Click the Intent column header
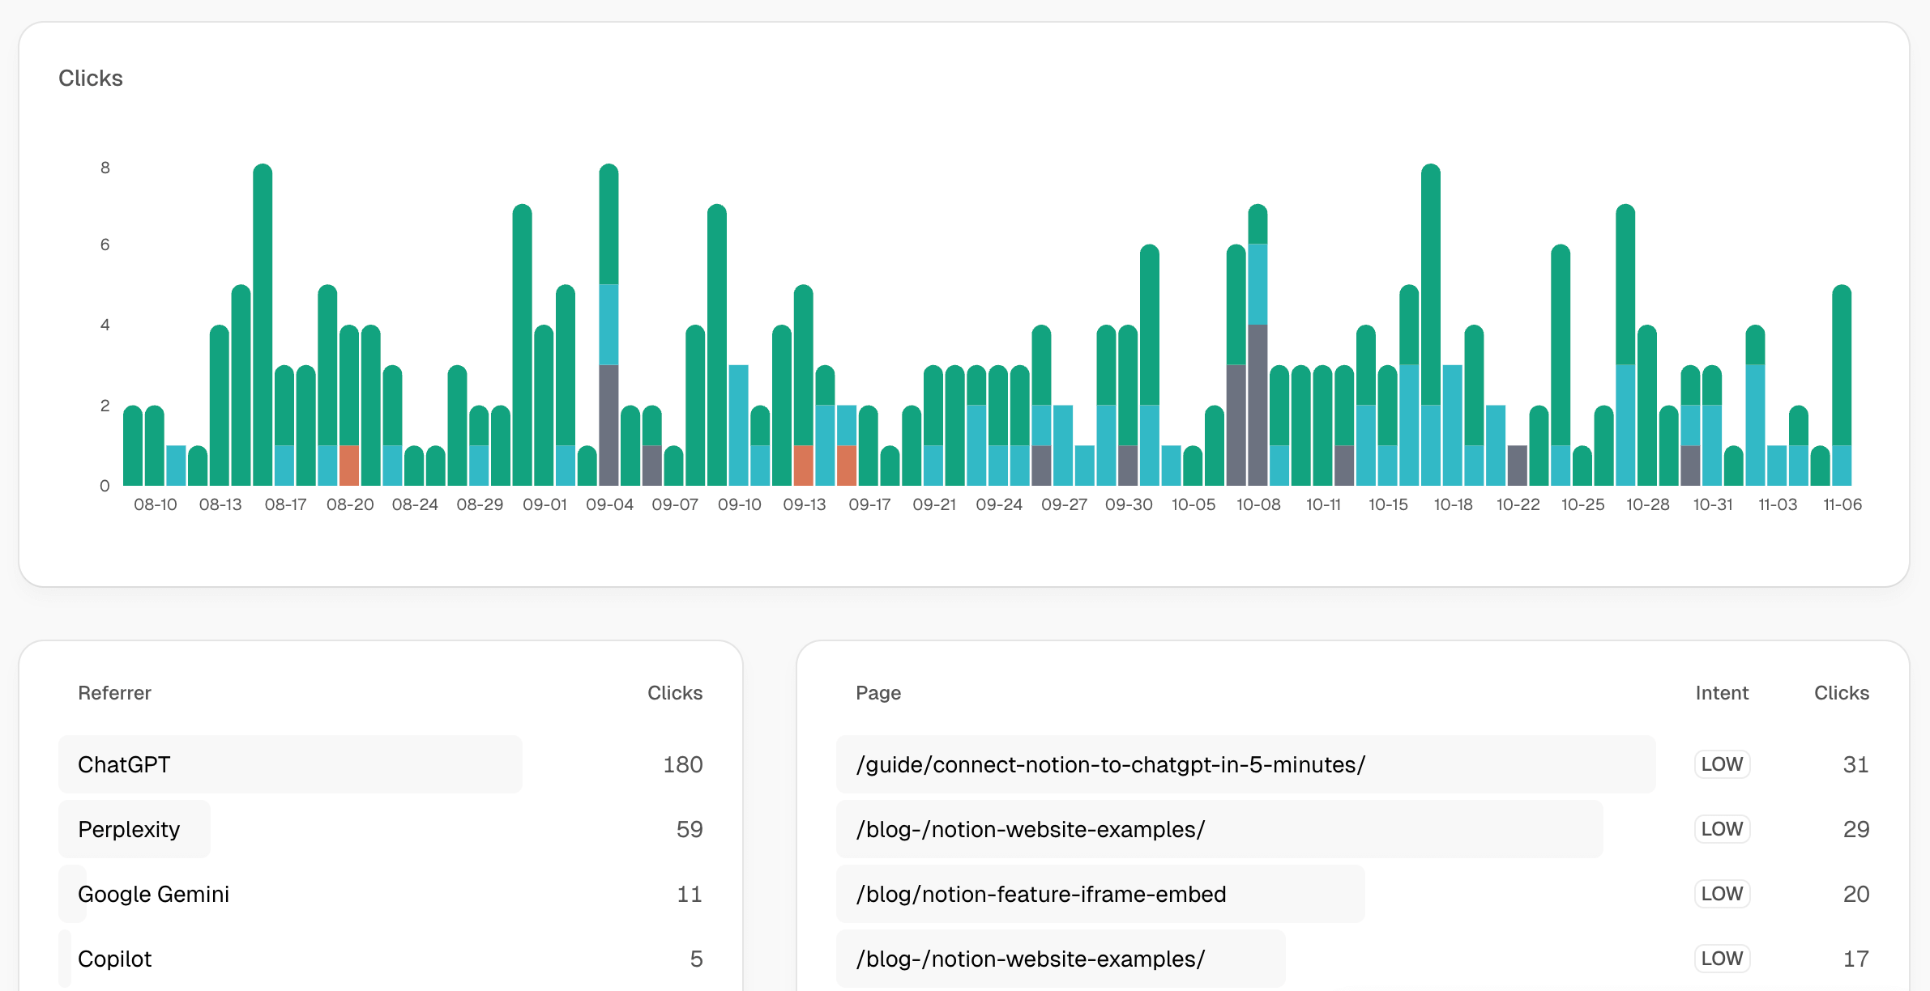The width and height of the screenshot is (1930, 991). (1722, 693)
